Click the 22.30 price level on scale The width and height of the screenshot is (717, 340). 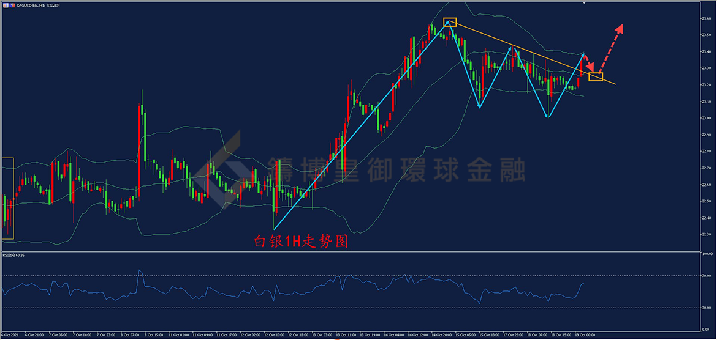click(705, 234)
